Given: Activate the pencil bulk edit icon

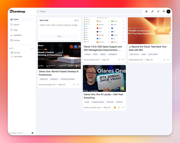Looking at the screenshot, I should [152, 11].
